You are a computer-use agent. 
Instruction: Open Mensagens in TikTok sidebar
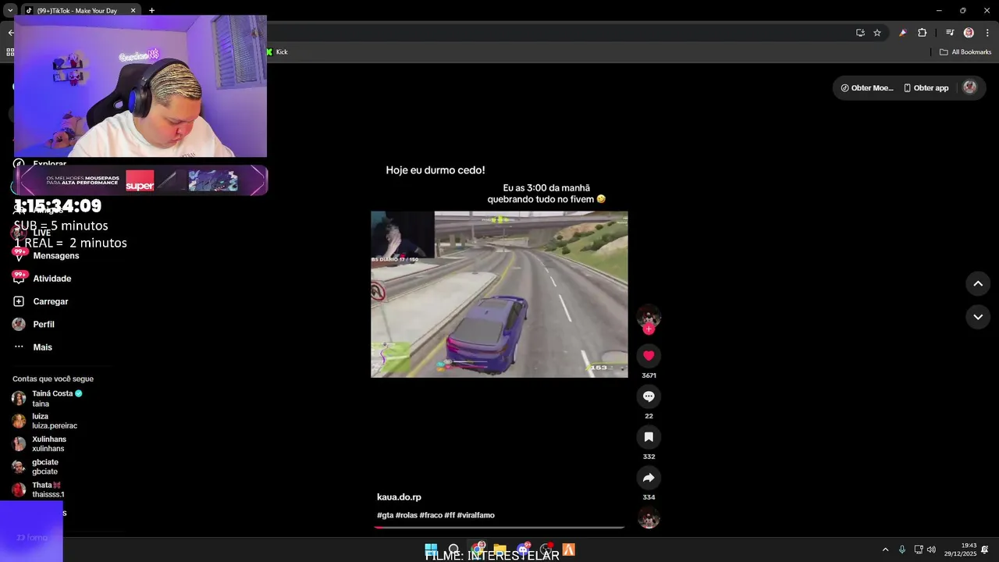(56, 256)
